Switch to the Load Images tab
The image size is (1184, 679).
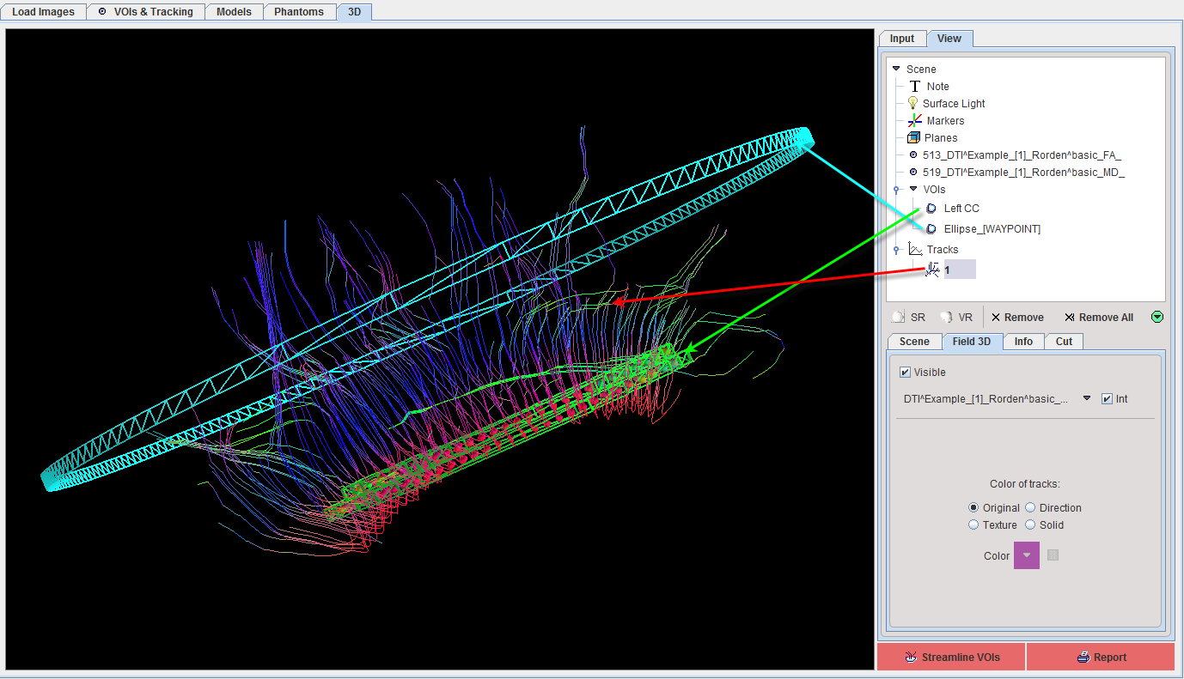[x=44, y=12]
